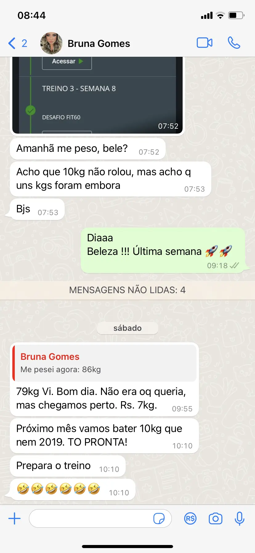
Task: Open sticker picker in message field
Action: coord(159,518)
